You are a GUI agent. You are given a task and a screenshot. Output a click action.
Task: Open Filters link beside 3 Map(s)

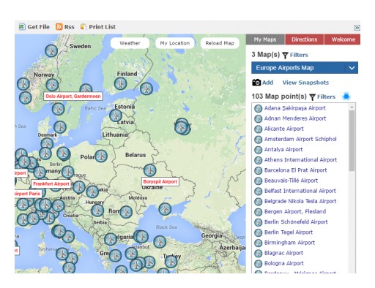pyautogui.click(x=299, y=55)
